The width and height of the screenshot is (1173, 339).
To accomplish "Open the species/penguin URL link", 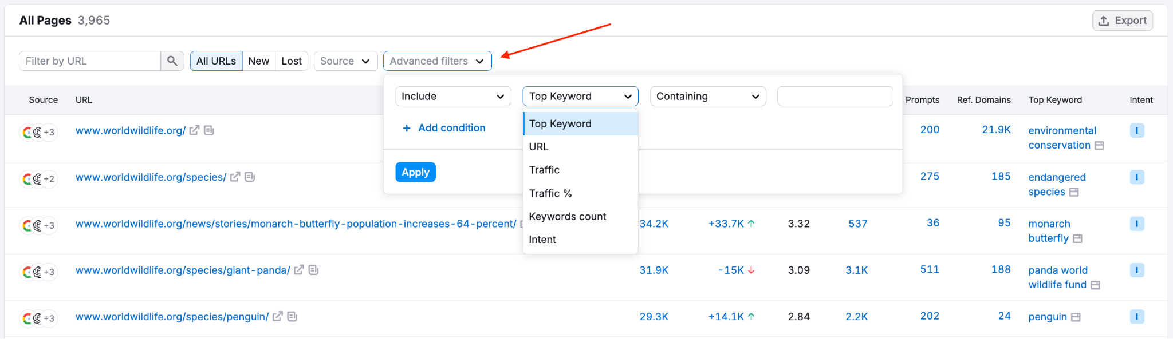I will click(172, 317).
